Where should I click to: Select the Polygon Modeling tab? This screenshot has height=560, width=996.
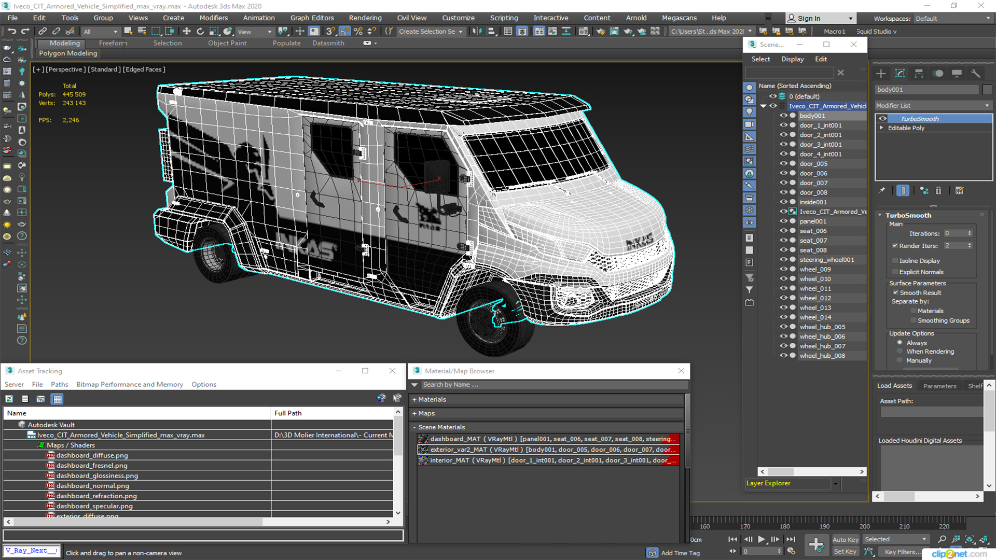click(68, 53)
